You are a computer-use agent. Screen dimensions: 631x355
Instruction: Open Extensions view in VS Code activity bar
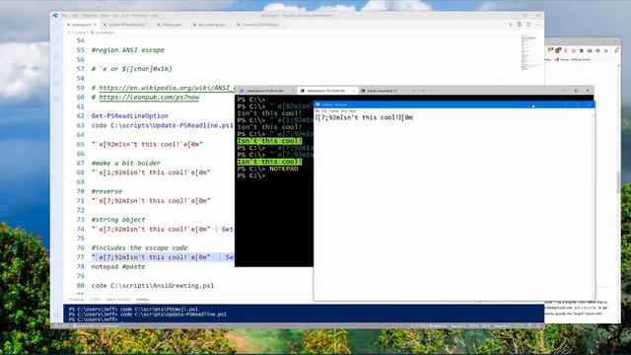click(x=57, y=84)
